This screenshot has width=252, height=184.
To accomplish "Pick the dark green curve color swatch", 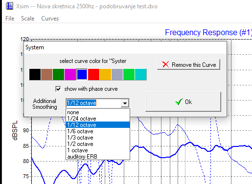I will [x=58, y=75].
